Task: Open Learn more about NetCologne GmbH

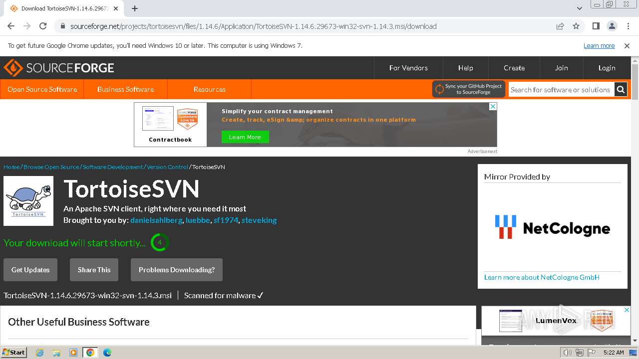Action: [542, 277]
